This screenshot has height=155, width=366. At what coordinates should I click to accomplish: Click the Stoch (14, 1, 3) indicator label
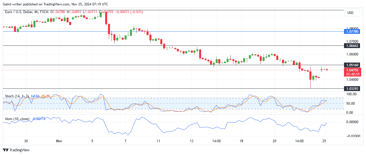coord(17,96)
